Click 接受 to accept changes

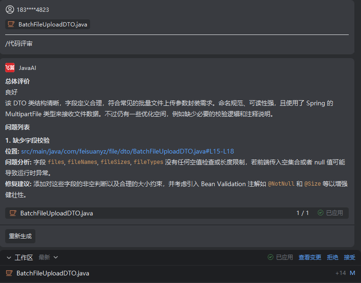[x=350, y=257]
